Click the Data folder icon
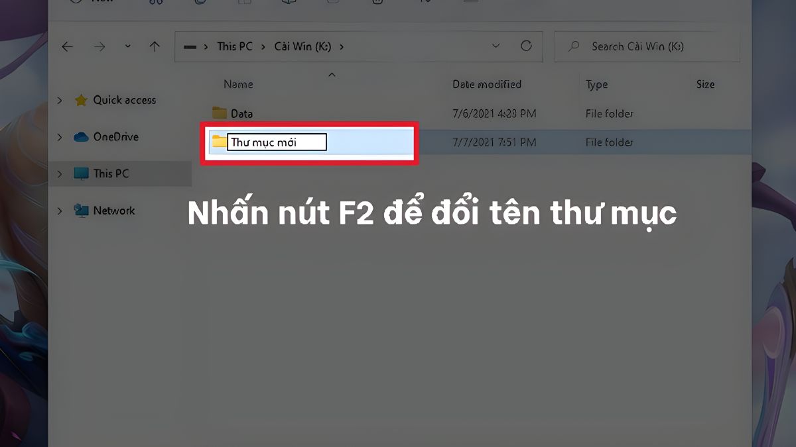This screenshot has height=447, width=796. coord(220,113)
